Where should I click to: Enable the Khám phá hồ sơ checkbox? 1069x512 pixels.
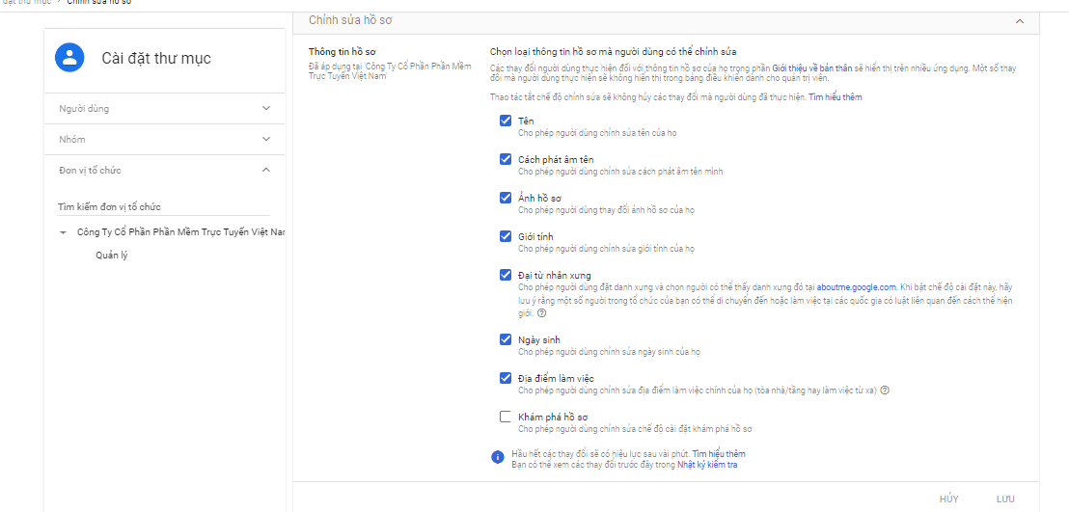click(506, 417)
